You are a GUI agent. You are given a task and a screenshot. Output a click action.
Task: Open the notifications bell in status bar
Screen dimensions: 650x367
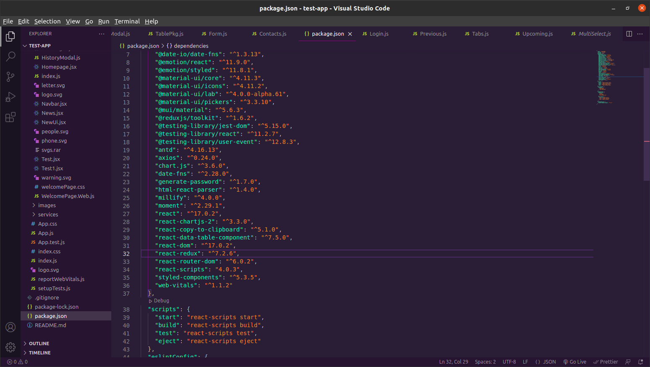click(640, 362)
